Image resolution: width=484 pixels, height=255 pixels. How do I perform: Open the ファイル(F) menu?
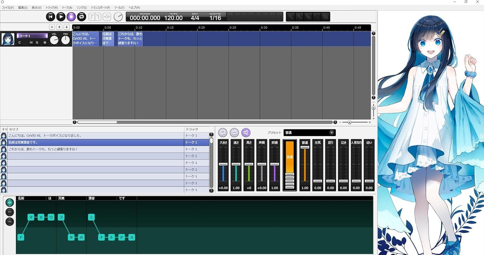point(8,7)
